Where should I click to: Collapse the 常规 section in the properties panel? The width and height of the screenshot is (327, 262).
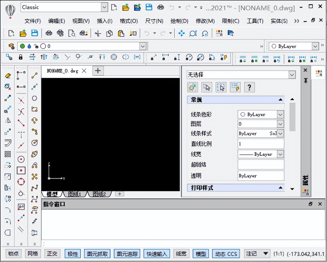[x=281, y=100]
